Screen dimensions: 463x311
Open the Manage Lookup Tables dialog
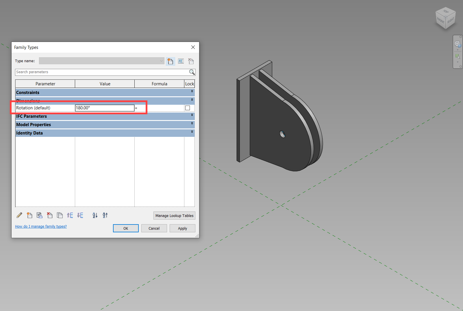coord(174,216)
